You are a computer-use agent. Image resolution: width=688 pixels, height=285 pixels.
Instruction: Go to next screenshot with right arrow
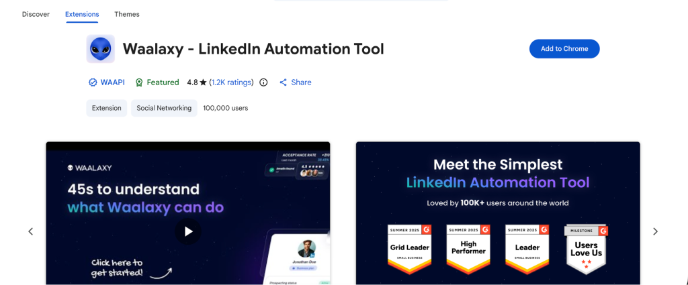pos(655,231)
